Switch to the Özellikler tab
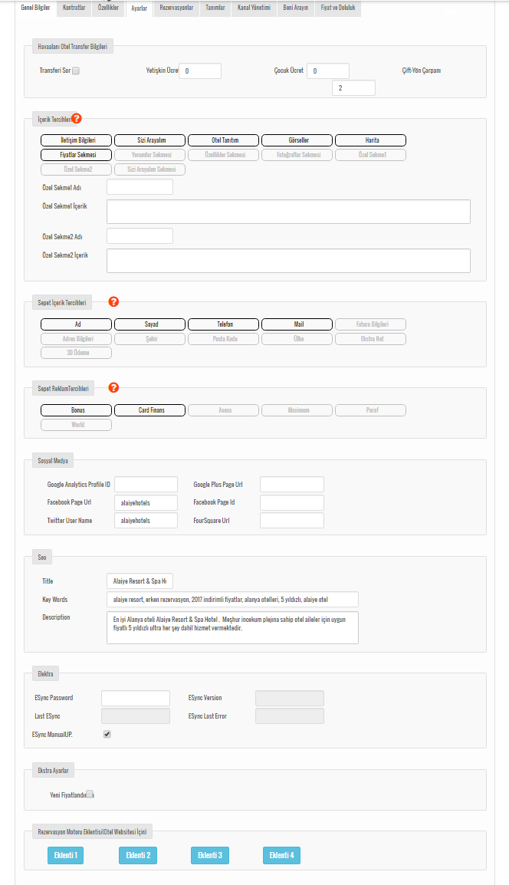This screenshot has width=509, height=885. coord(108,8)
